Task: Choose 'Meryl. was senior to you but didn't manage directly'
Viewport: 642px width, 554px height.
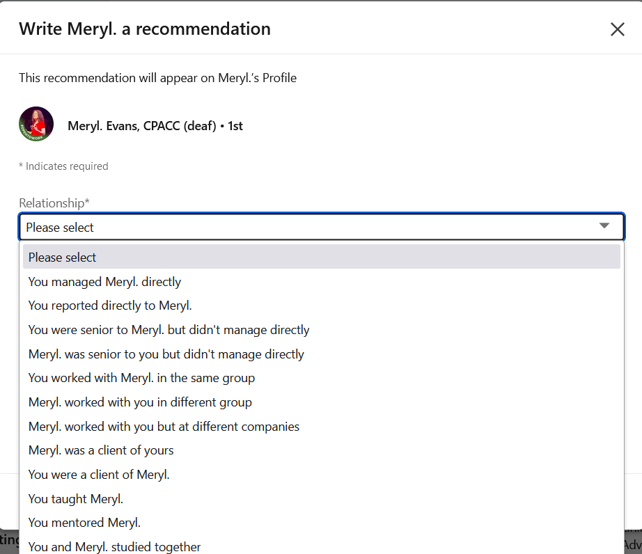Action: point(165,354)
